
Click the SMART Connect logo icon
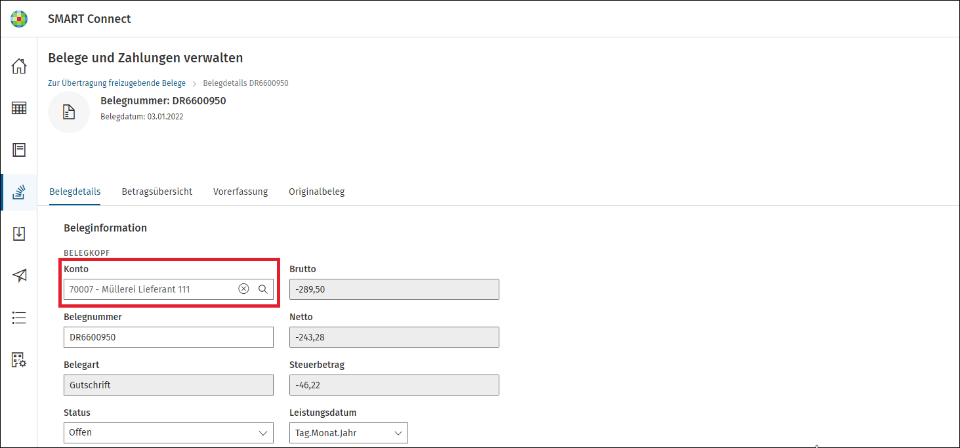pyautogui.click(x=19, y=19)
